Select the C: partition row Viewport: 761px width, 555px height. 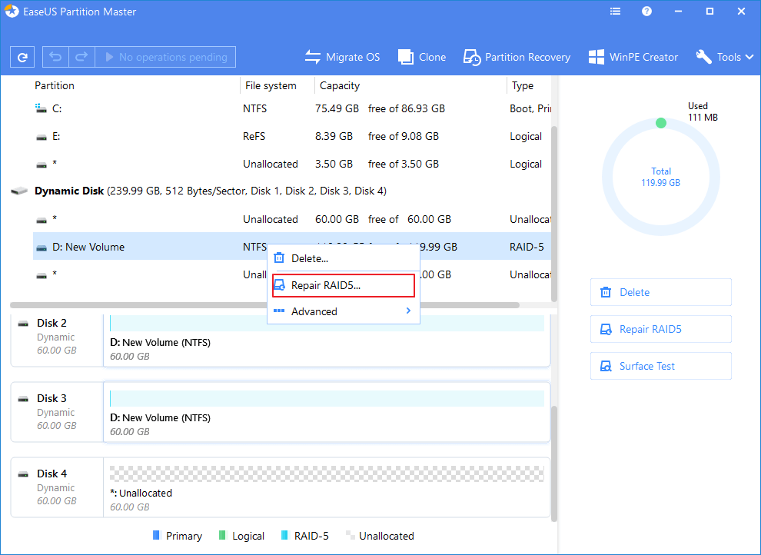click(291, 108)
